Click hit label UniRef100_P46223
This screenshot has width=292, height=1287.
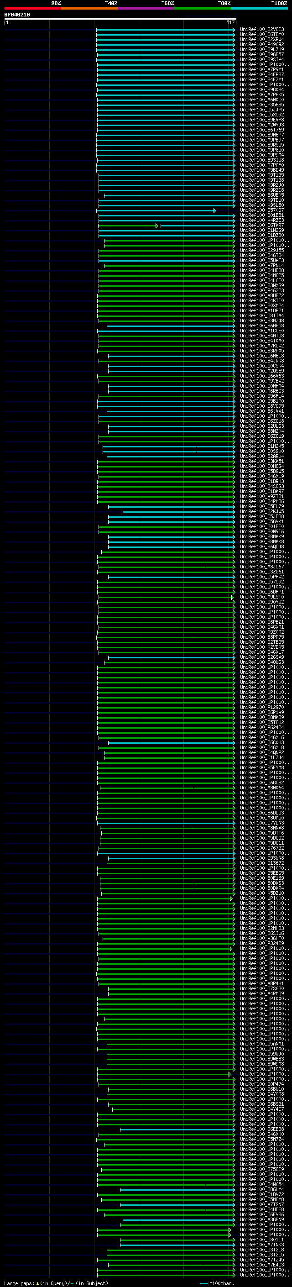point(262,290)
